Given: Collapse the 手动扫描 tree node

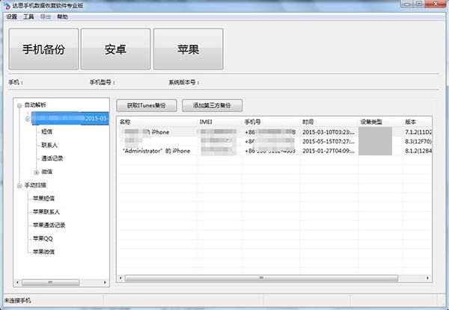Looking at the screenshot, I should coord(19,185).
